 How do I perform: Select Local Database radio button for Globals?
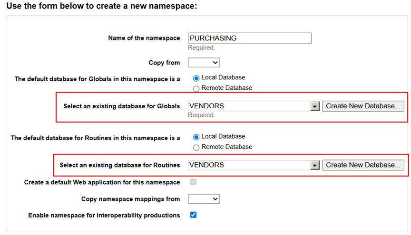pos(196,78)
